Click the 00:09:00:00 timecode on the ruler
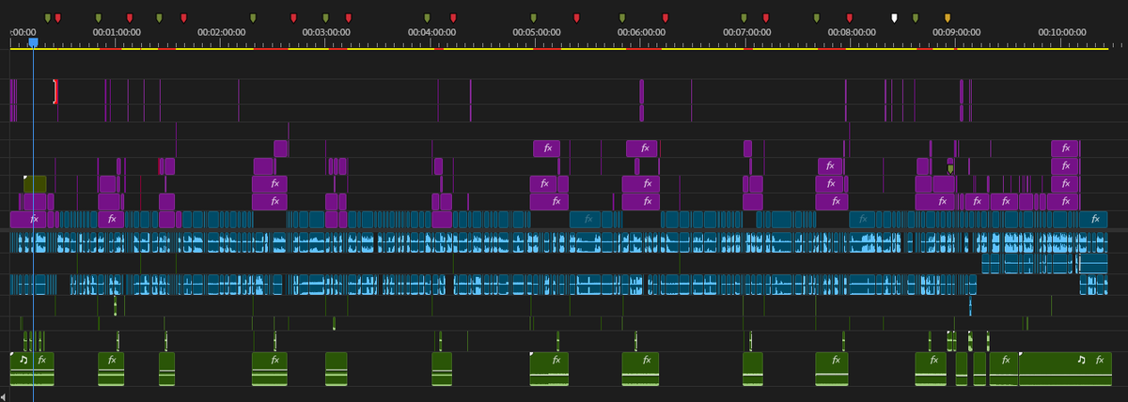The image size is (1128, 402). (957, 31)
